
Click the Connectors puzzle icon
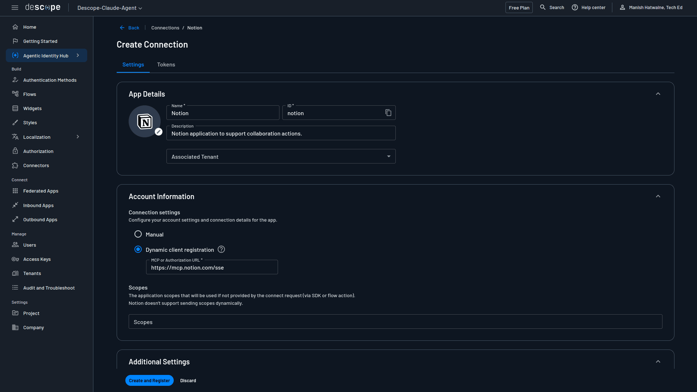pos(15,165)
